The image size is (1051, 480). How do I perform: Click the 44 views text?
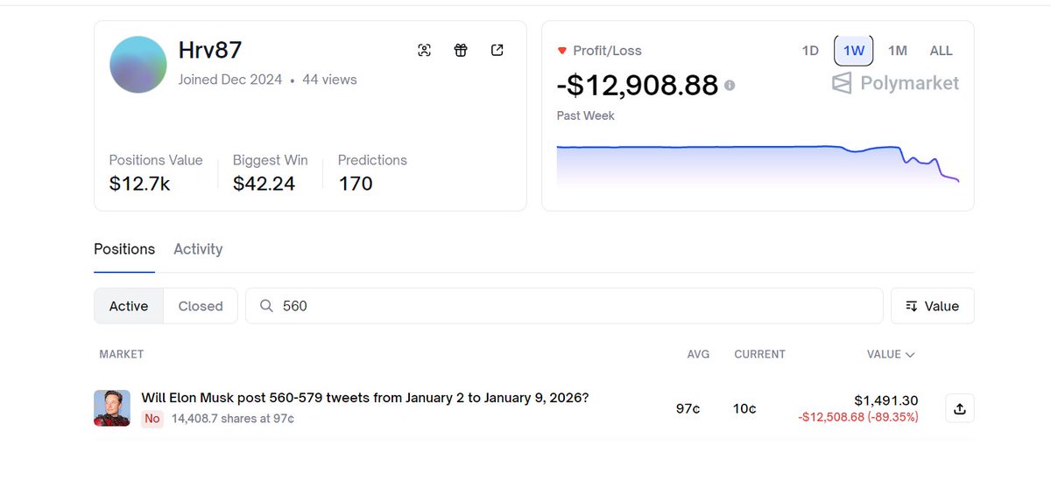tap(329, 80)
